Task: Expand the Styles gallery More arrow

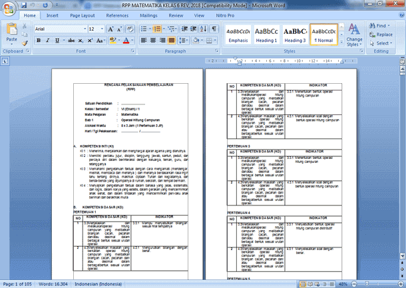Action: pos(341,42)
